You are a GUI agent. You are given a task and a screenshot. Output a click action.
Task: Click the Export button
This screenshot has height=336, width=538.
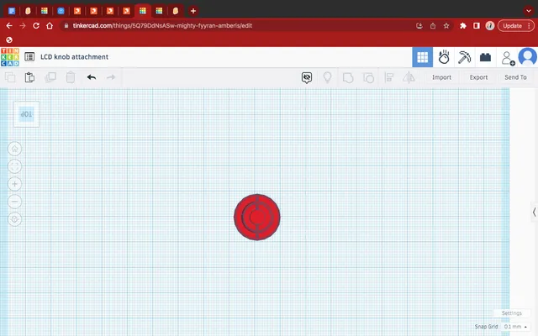click(x=478, y=77)
